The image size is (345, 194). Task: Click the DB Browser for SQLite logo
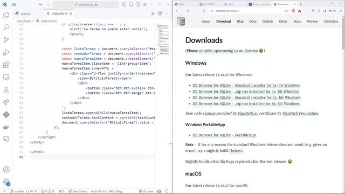(181, 22)
